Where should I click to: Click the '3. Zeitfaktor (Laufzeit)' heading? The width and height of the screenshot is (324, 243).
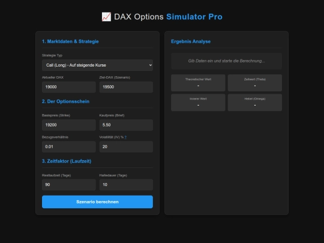point(67,161)
